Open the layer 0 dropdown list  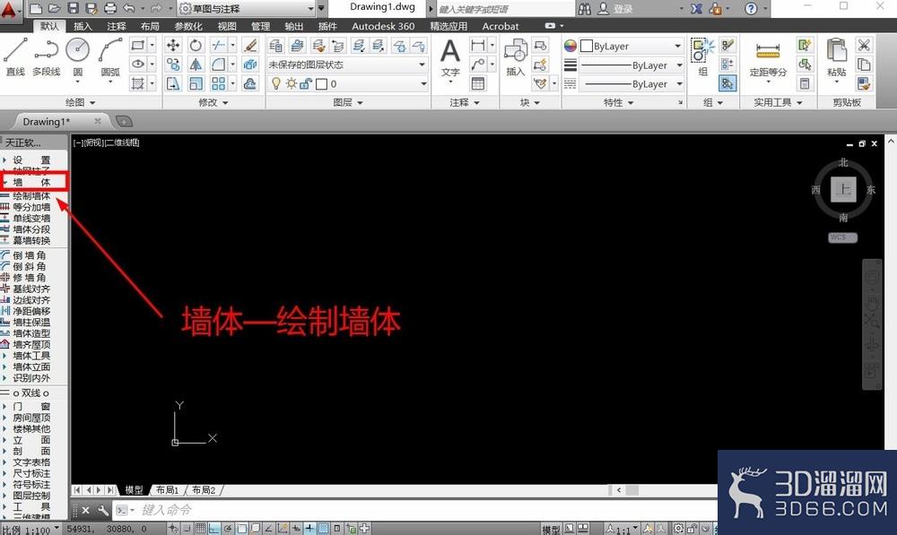point(347,83)
